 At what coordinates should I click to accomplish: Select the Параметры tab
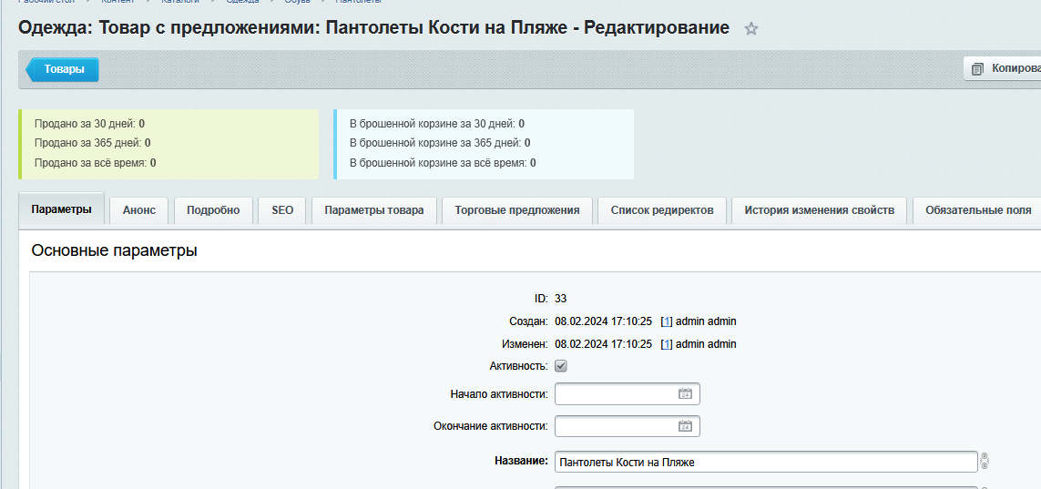(61, 209)
